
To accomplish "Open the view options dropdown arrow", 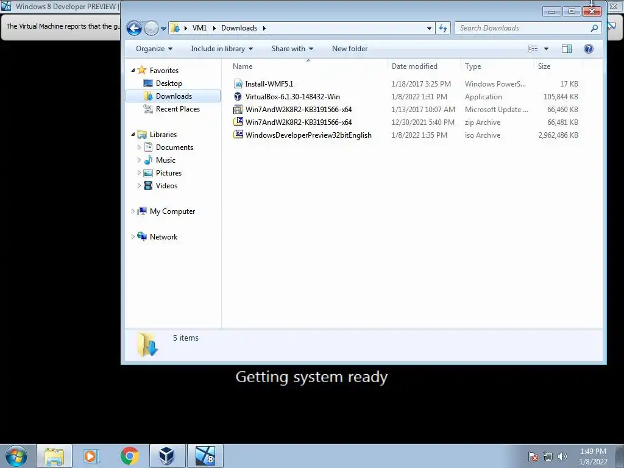I will click(546, 49).
